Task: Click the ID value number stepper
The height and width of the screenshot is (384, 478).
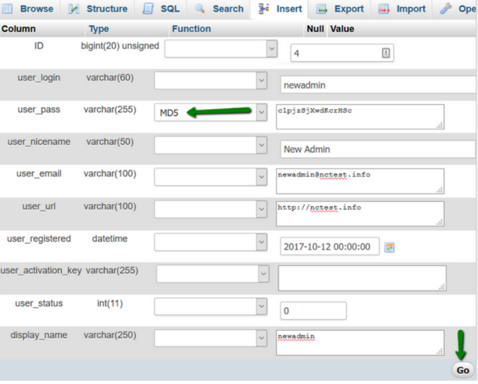Action: [385, 53]
